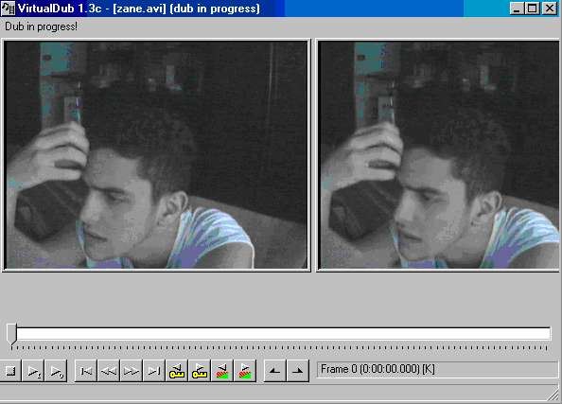Click the left input video pane

156,155
